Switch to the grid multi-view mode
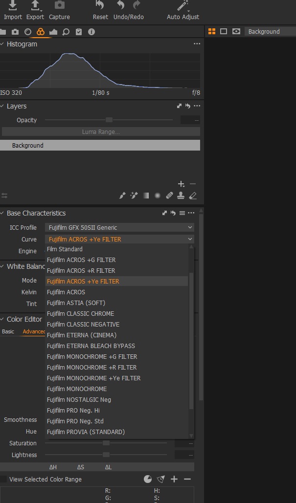The height and width of the screenshot is (503, 296). 212,31
